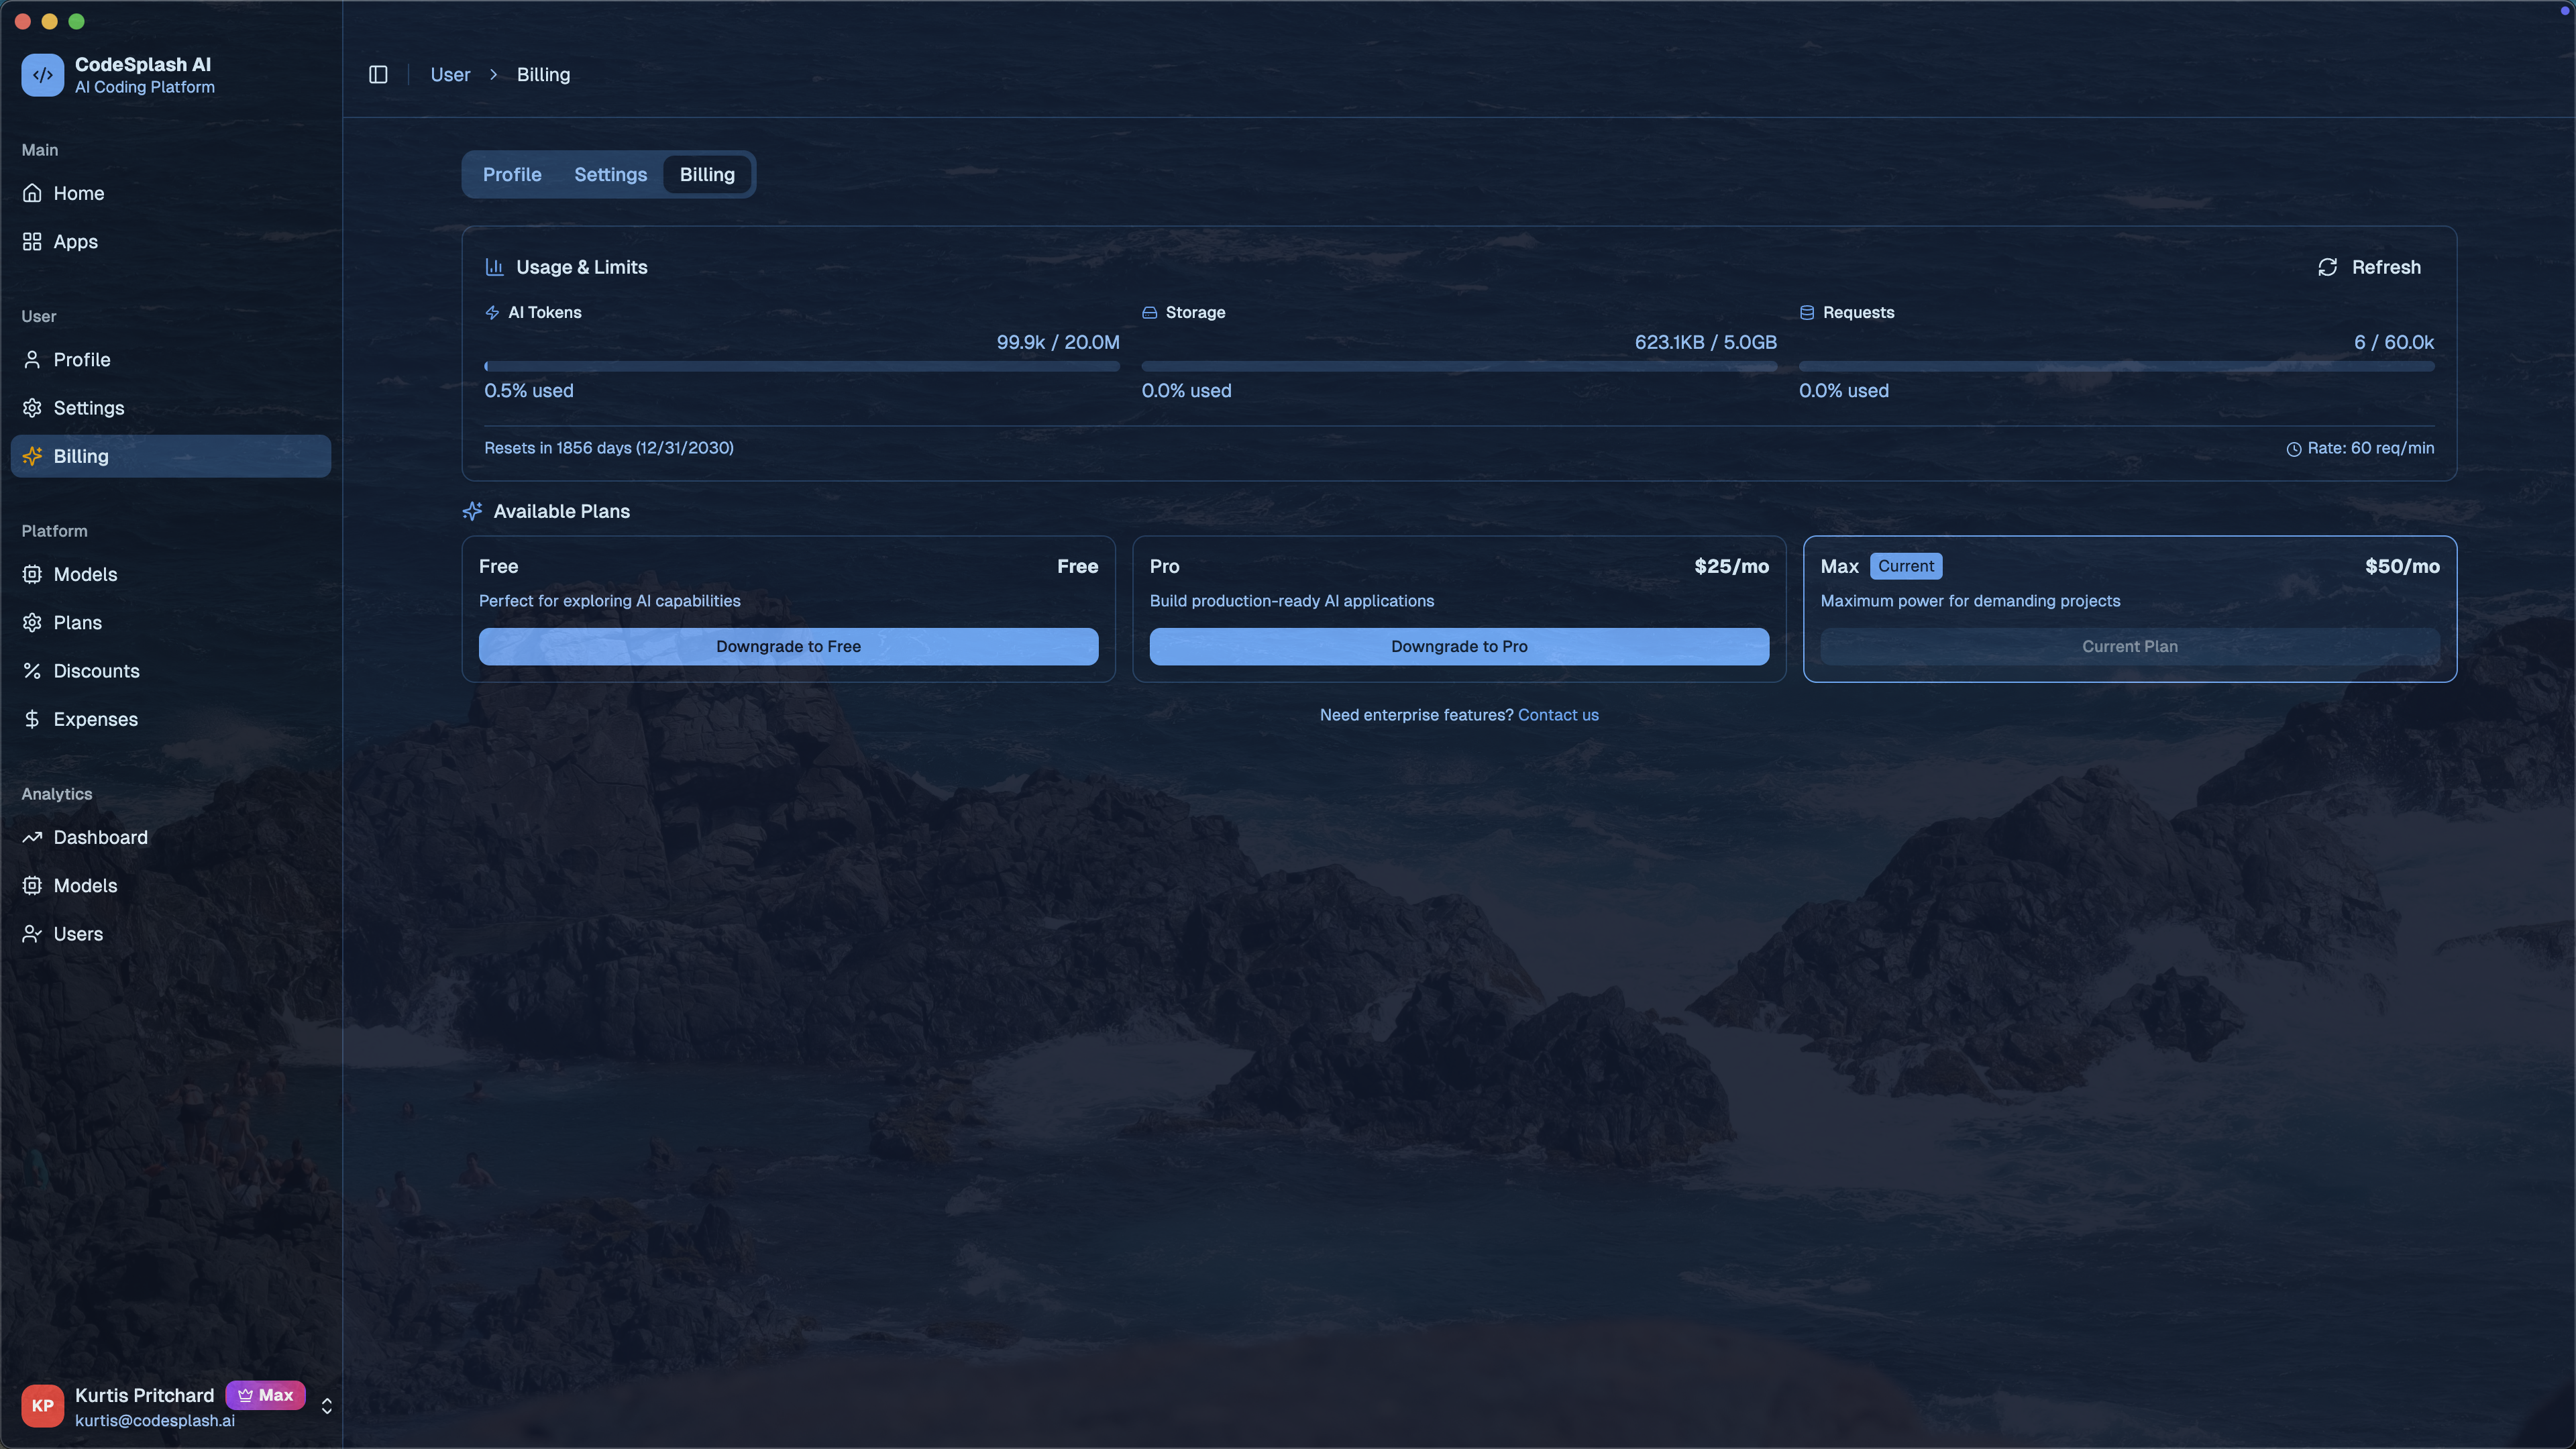
Task: Click the AI Tokens usage progress bar
Action: click(x=801, y=367)
